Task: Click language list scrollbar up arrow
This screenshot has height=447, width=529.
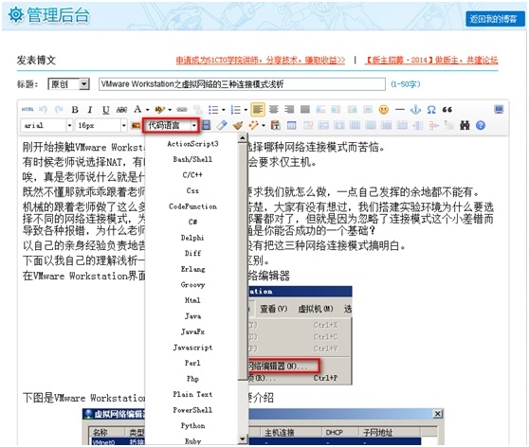Action: click(243, 138)
